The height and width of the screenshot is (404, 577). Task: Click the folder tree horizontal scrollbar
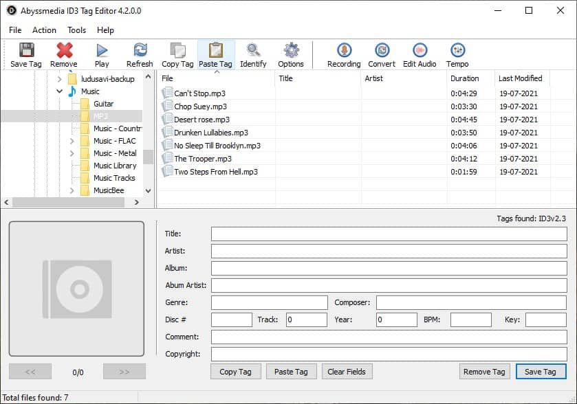click(69, 202)
